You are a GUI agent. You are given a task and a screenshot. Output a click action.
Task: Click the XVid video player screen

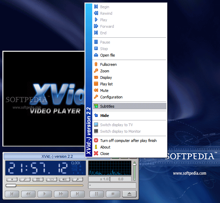44,99
